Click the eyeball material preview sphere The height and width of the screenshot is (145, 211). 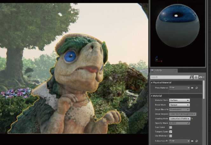(178, 26)
